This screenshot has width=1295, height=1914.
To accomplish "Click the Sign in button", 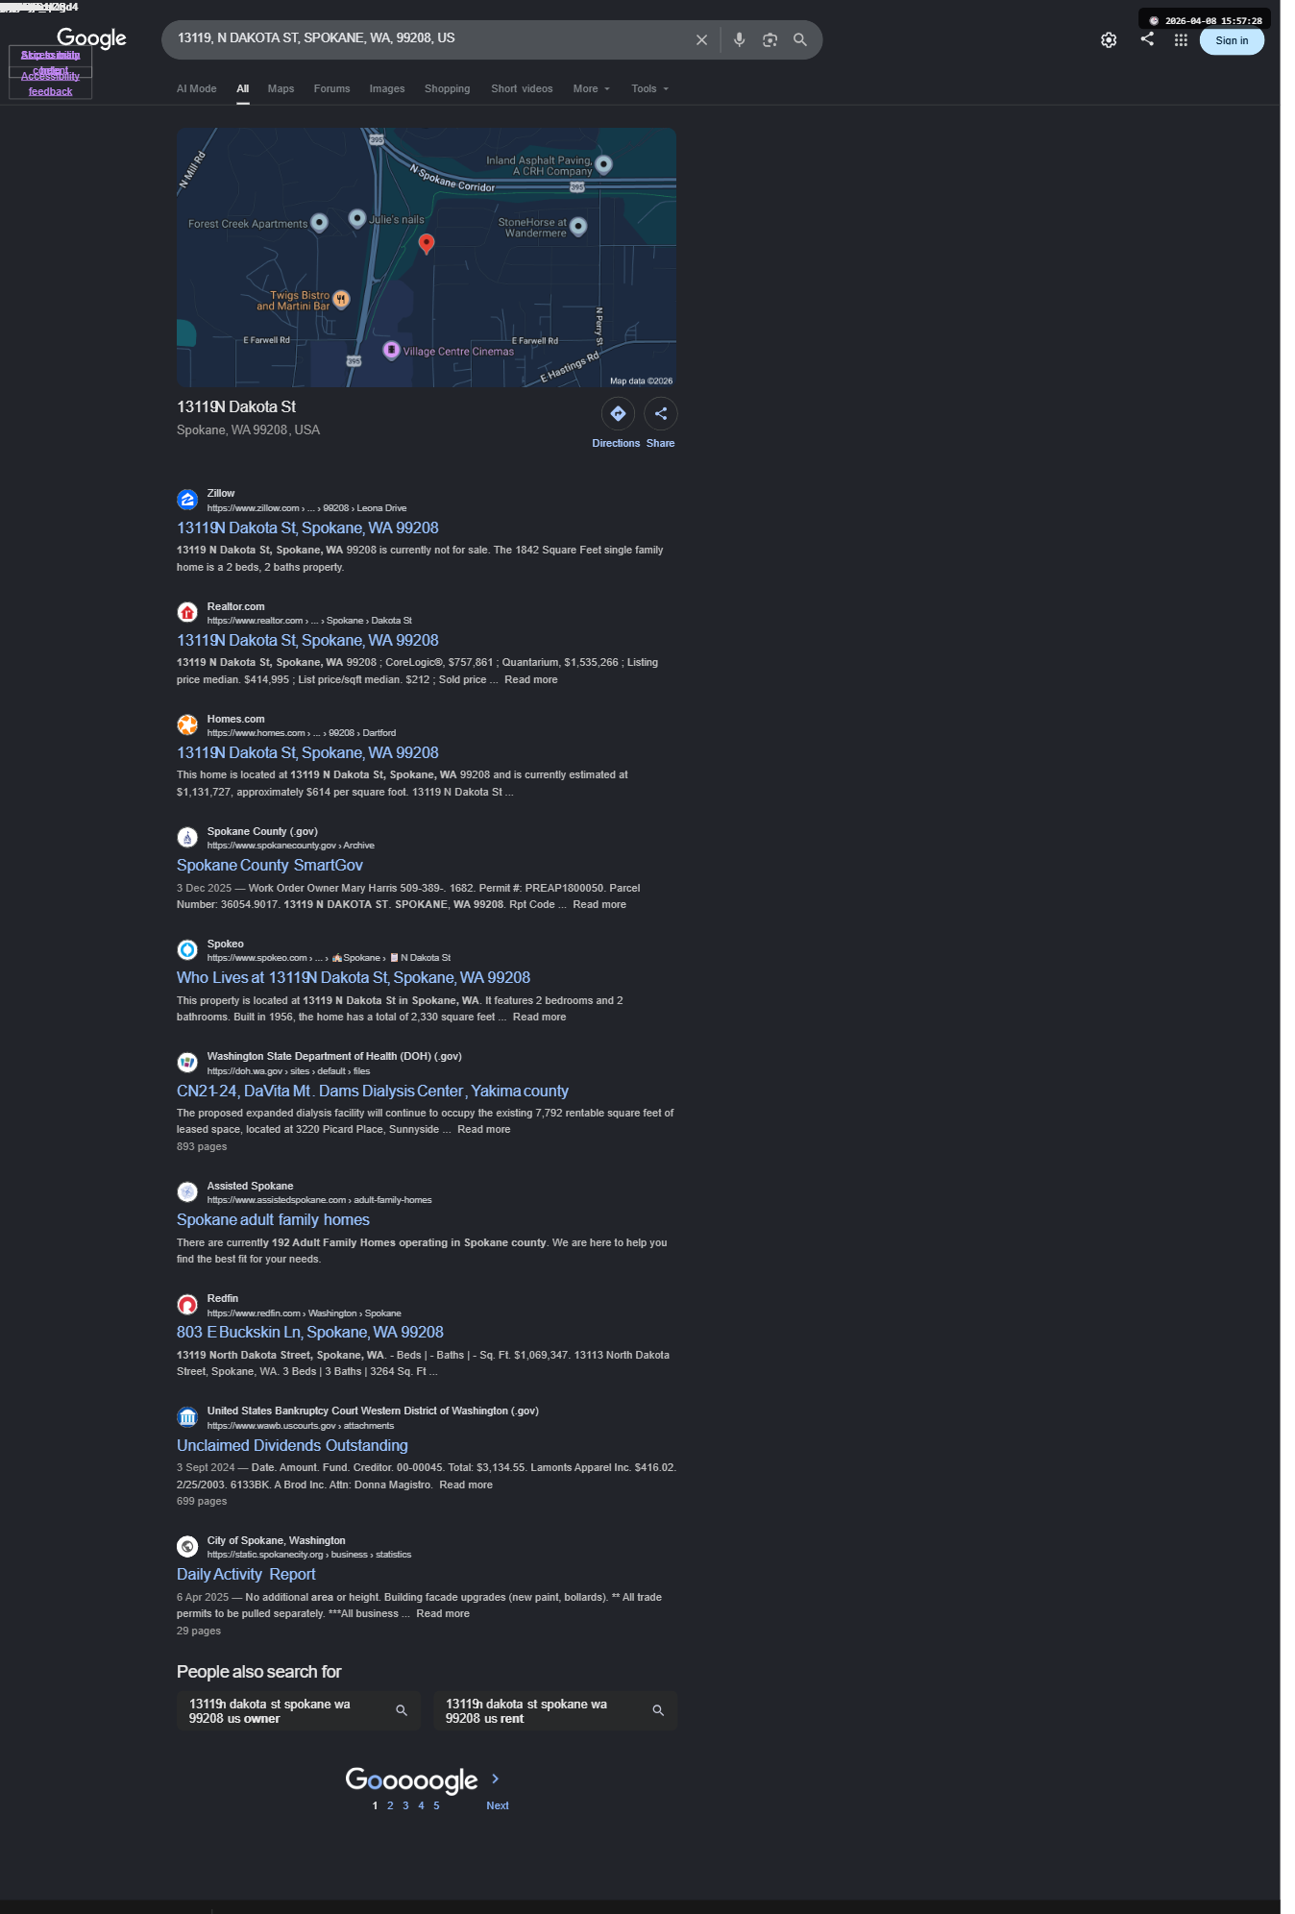I will coord(1232,40).
